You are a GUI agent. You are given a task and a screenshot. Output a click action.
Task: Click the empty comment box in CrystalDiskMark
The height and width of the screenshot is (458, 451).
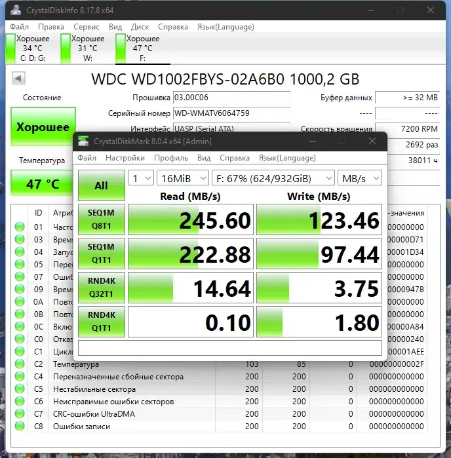[230, 348]
